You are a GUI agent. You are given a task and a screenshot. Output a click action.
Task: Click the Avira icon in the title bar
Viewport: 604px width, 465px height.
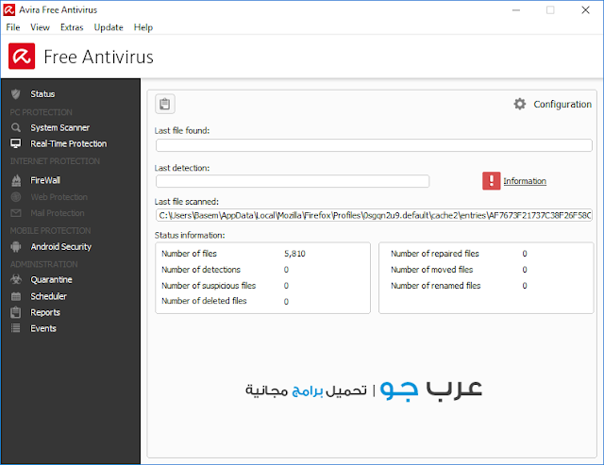coord(8,10)
